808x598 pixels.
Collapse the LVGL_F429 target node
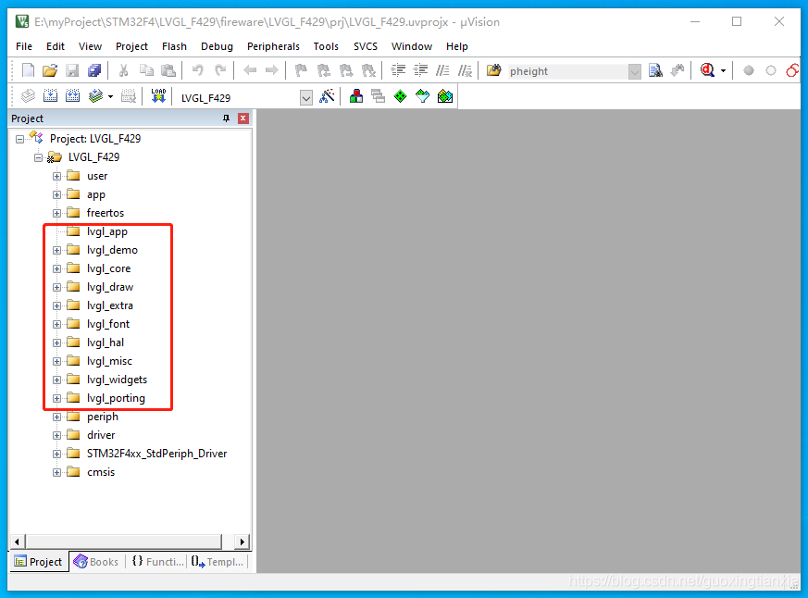click(x=38, y=157)
